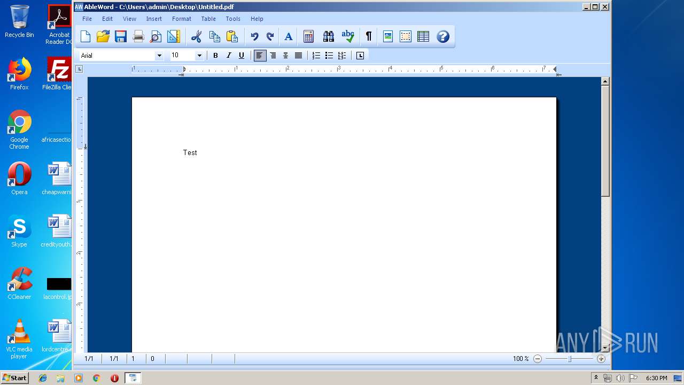This screenshot has height=385, width=684.
Task: Open the Help menu
Action: coord(257,19)
